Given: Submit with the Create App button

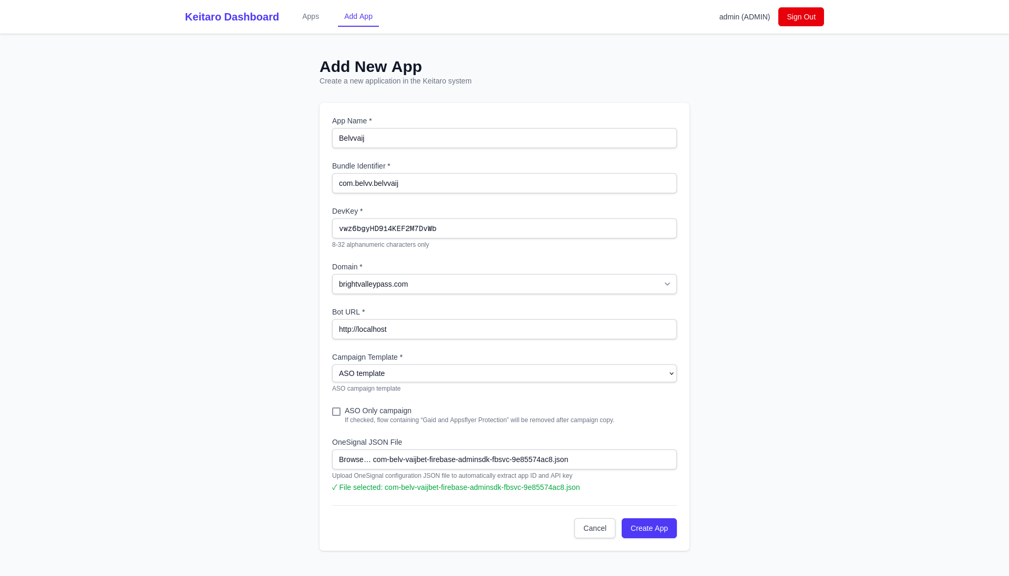Looking at the screenshot, I should point(649,528).
